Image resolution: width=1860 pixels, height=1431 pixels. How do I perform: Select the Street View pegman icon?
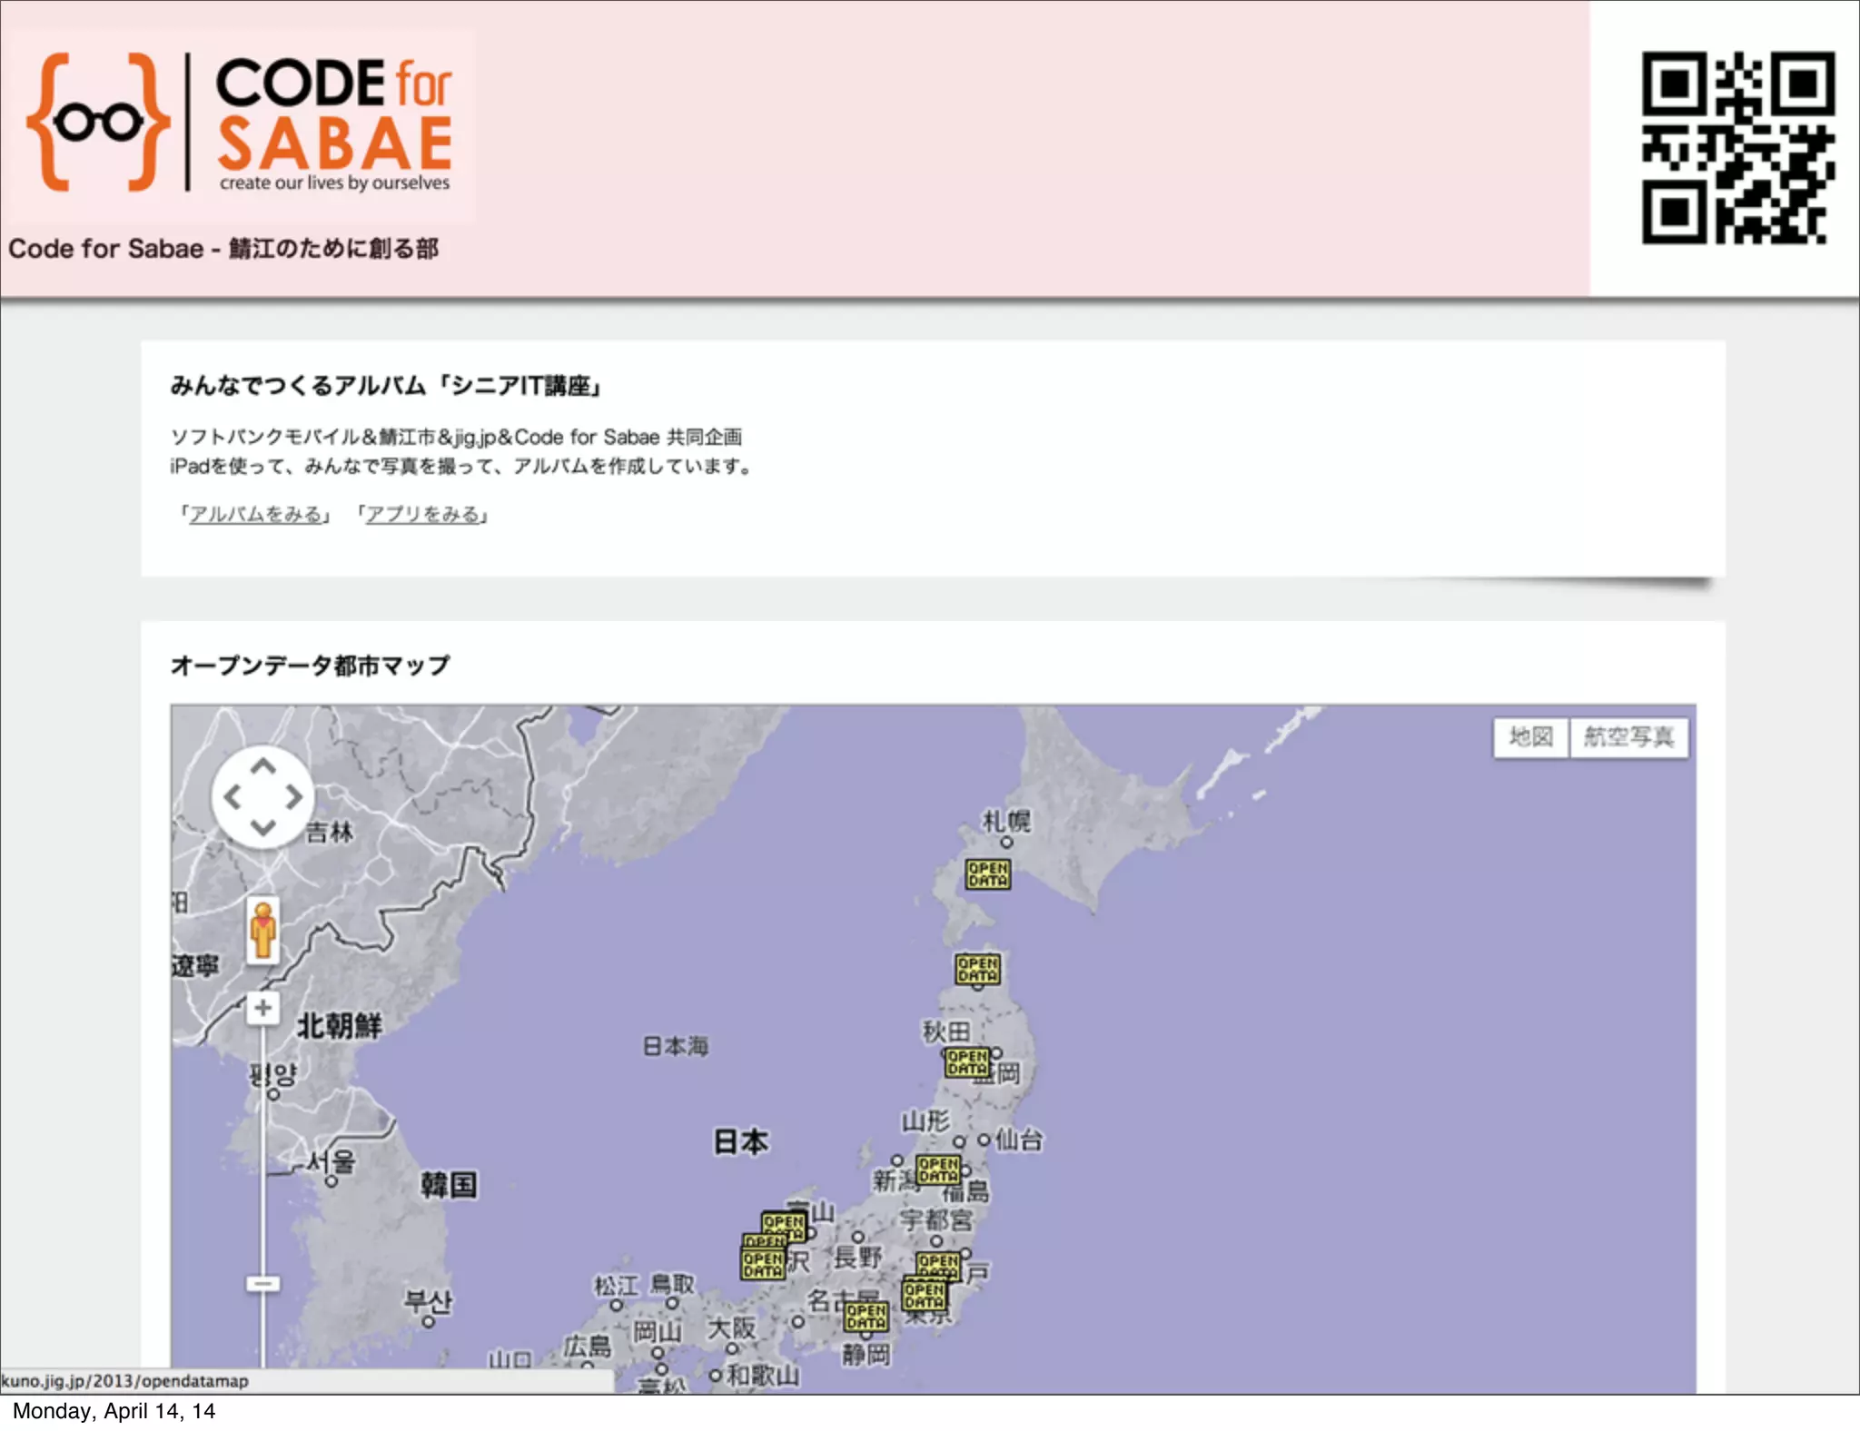(x=263, y=930)
